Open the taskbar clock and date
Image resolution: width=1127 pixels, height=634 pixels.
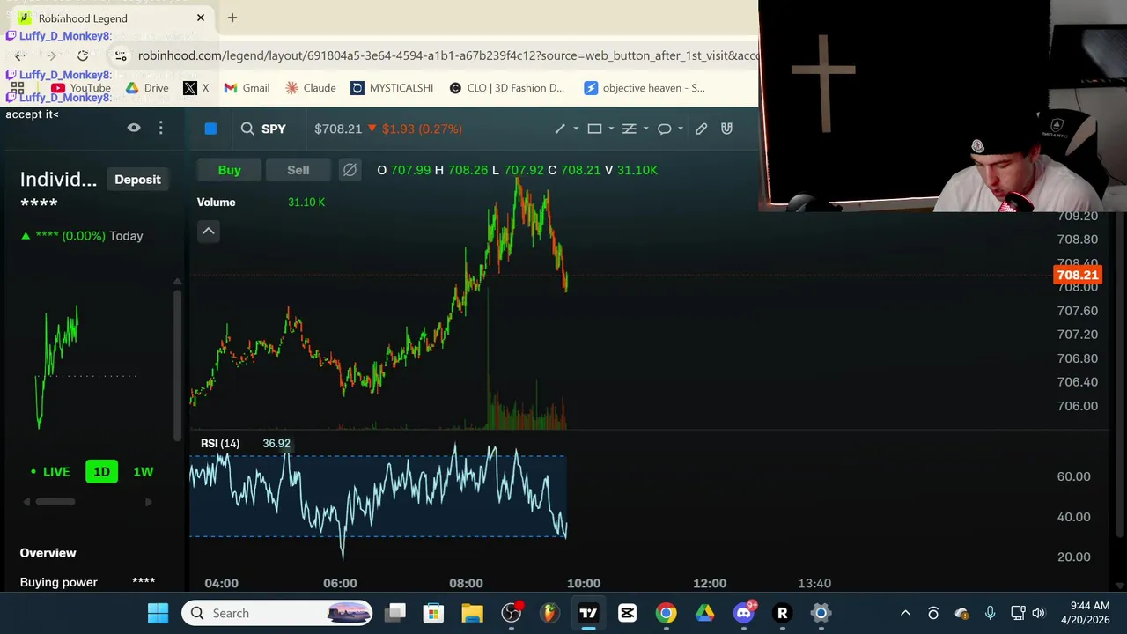pos(1086,613)
